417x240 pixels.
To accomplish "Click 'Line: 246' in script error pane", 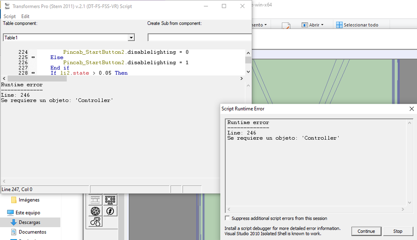I will click(15, 95).
